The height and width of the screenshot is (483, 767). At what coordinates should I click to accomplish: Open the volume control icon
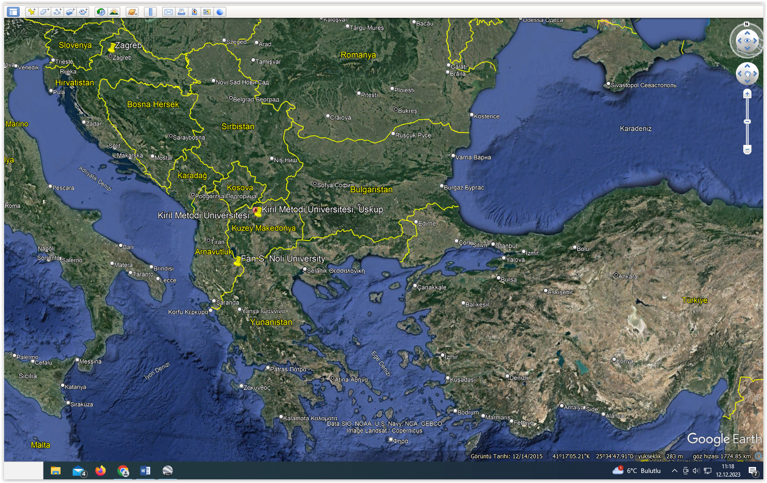696,471
